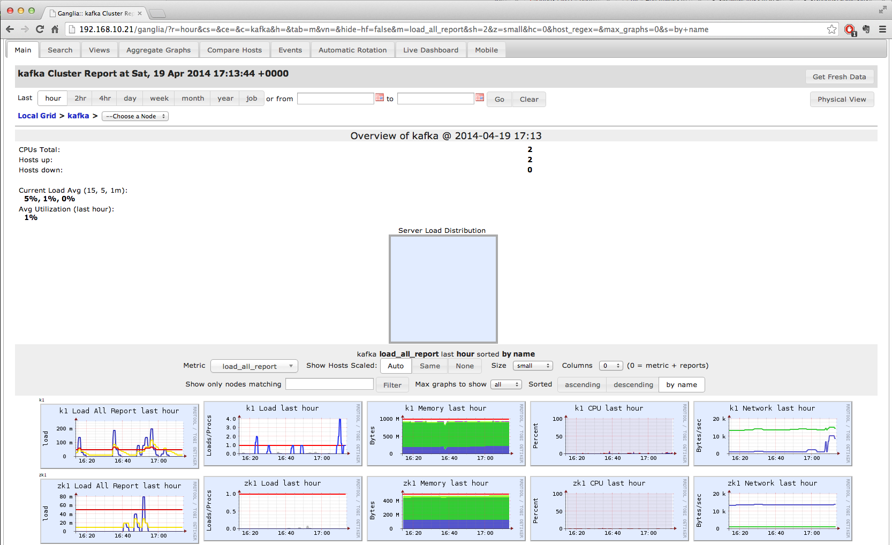The width and height of the screenshot is (892, 545).
Task: Set hosts scaled to None
Action: (465, 366)
